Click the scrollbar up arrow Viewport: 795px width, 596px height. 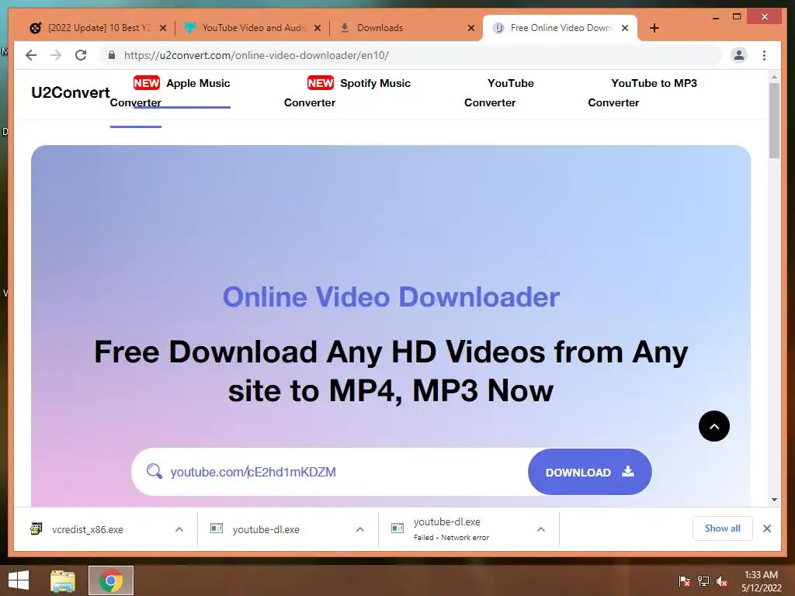(x=774, y=77)
